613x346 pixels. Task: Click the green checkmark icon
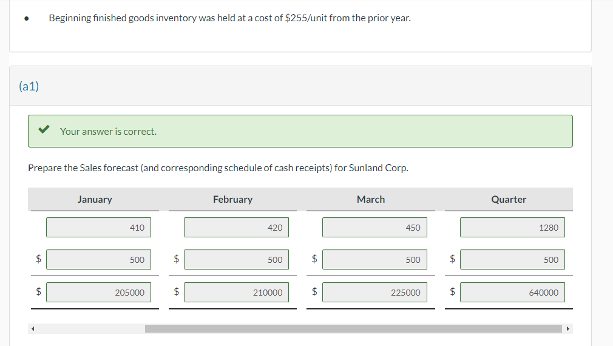point(43,131)
